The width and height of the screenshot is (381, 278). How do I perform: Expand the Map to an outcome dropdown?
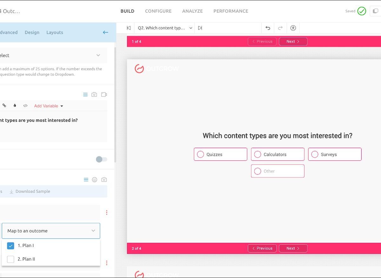(51, 231)
